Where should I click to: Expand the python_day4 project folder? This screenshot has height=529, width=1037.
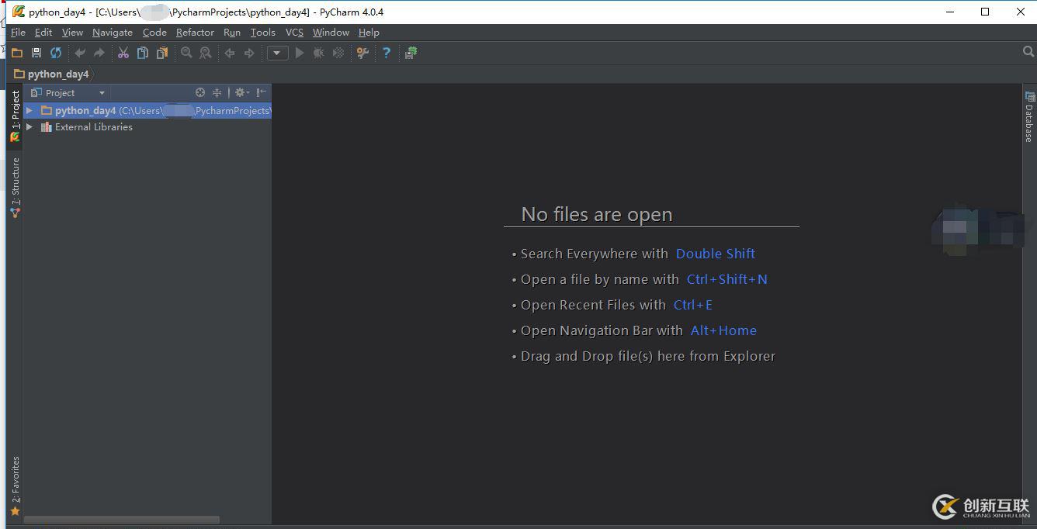29,111
